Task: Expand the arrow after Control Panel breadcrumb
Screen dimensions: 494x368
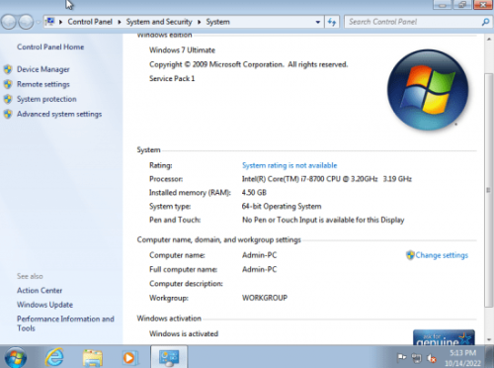Action: click(x=120, y=22)
